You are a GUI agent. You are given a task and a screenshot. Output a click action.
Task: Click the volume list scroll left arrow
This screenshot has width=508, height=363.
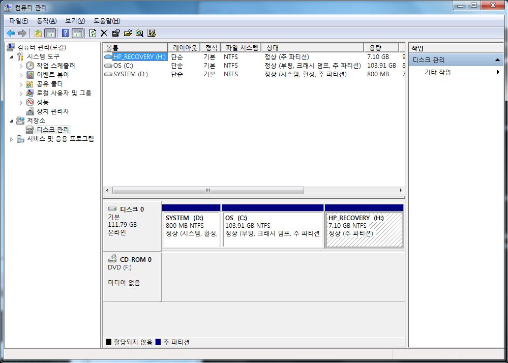click(107, 191)
